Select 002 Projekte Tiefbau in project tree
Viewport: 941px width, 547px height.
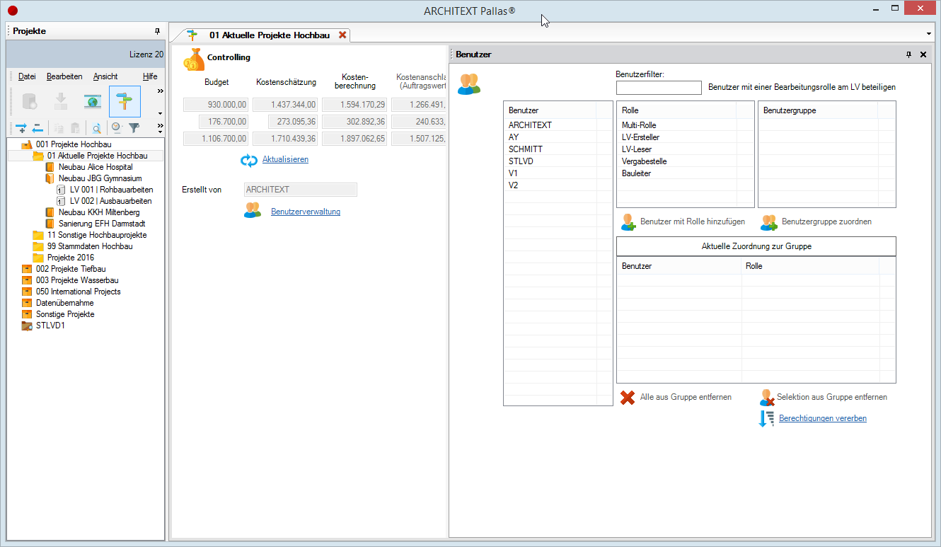pos(71,269)
